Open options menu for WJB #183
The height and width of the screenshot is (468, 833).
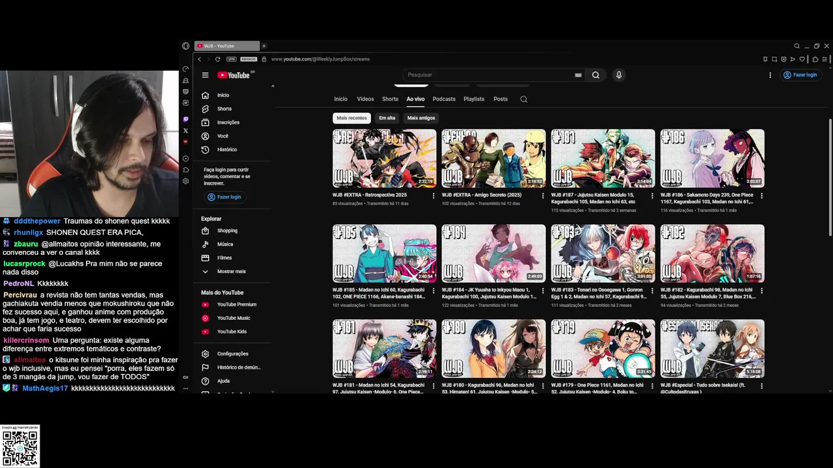(652, 291)
